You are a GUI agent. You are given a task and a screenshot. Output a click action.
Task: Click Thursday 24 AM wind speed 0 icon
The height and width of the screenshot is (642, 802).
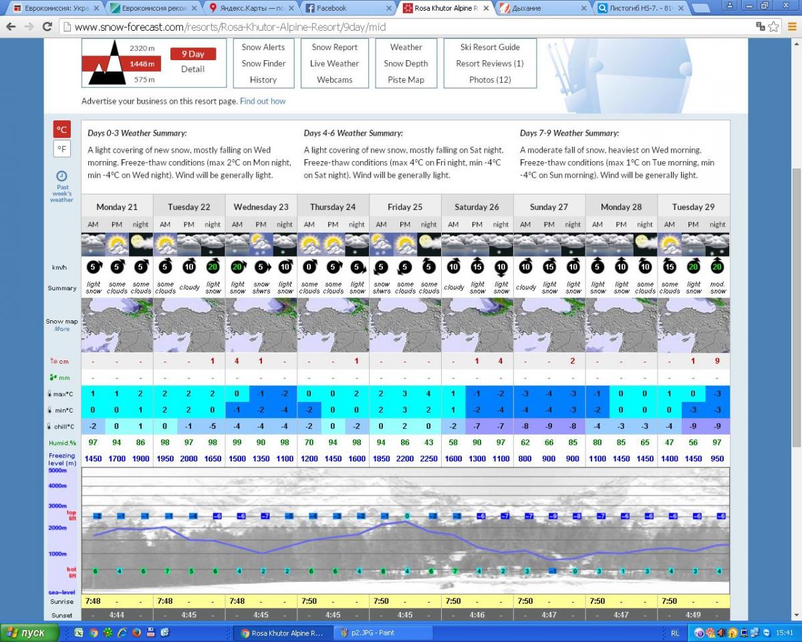309,268
